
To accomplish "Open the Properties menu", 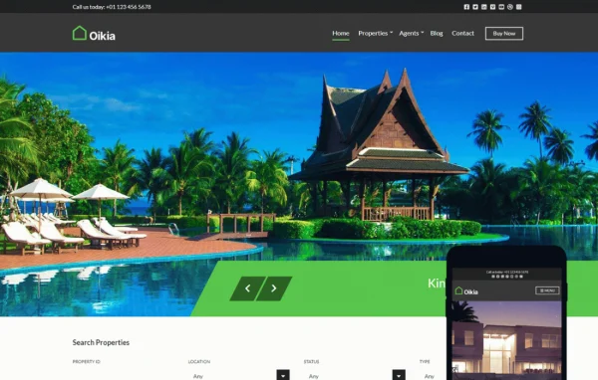I will click(x=375, y=34).
